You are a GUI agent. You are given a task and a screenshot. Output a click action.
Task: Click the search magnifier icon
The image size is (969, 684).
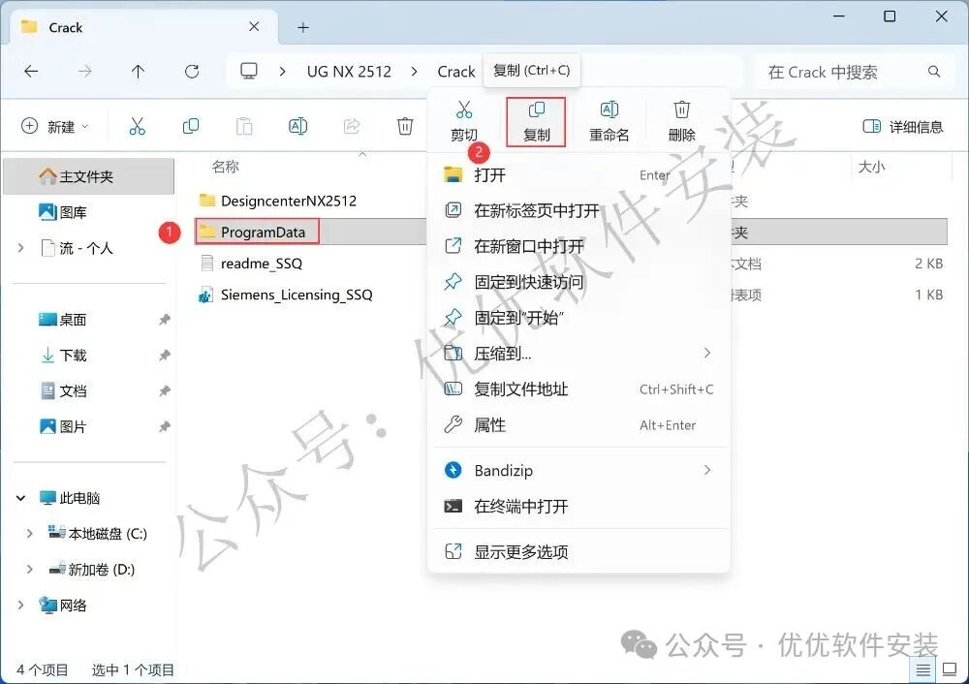(934, 72)
